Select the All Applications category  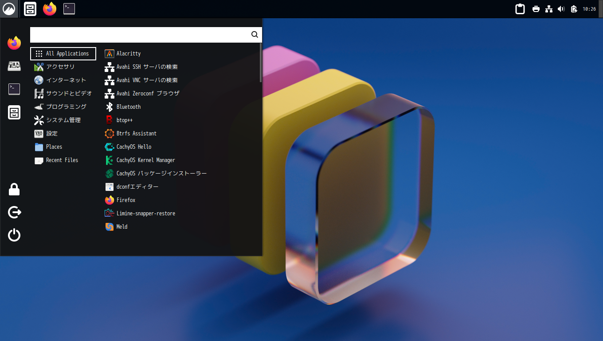coord(63,54)
